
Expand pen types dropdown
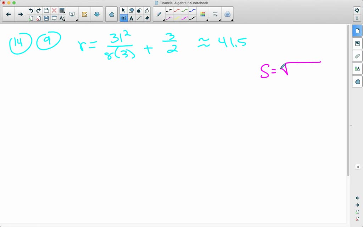(159, 14)
